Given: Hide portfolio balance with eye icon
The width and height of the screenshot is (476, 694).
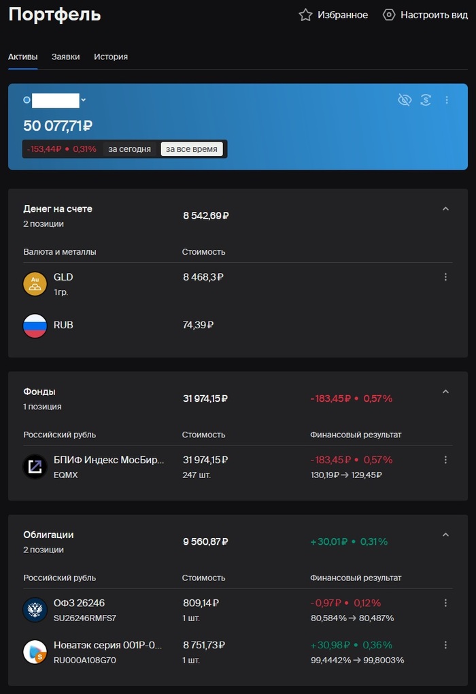Looking at the screenshot, I should [x=405, y=100].
